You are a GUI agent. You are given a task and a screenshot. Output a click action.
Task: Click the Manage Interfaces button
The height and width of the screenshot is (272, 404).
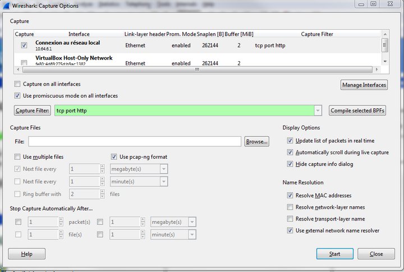(x=364, y=85)
